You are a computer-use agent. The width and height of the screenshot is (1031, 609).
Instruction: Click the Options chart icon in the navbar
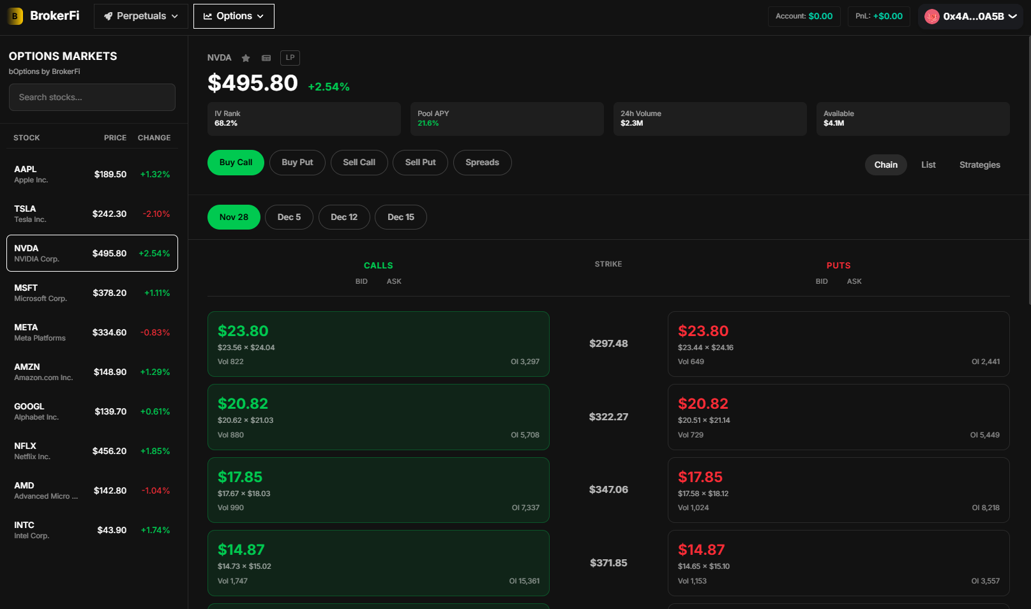(208, 16)
